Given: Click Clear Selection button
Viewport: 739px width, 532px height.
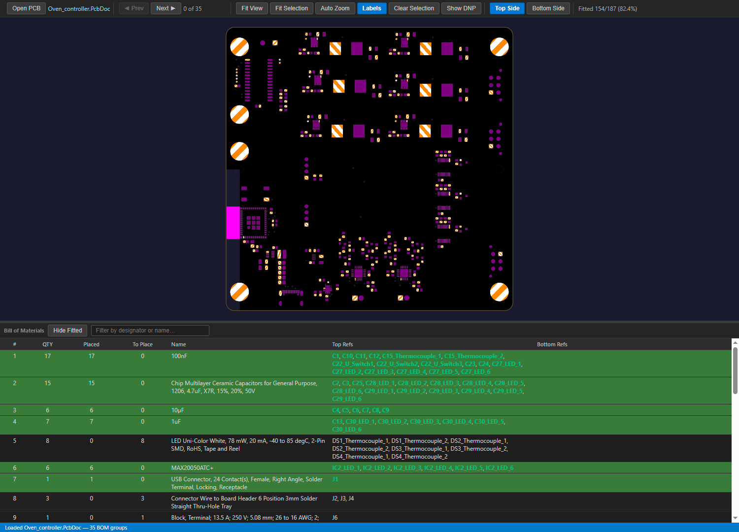Looking at the screenshot, I should [x=414, y=8].
